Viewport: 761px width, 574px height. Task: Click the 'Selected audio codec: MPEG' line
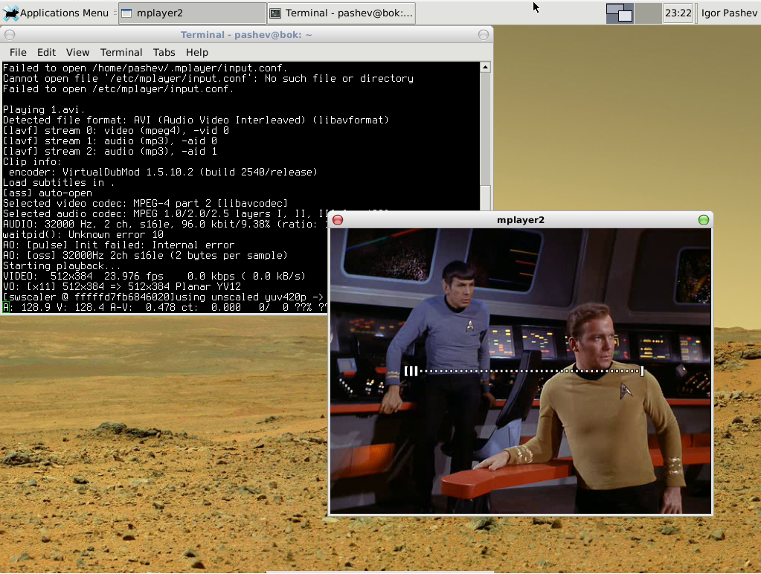pyautogui.click(x=165, y=214)
